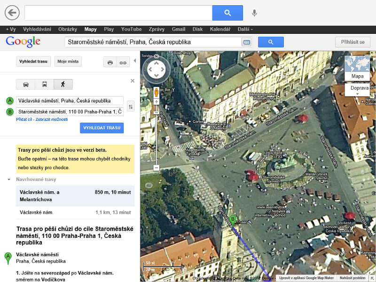The height and width of the screenshot is (282, 376).
Task: Open YouTube from the top navigation bar
Action: tap(131, 29)
